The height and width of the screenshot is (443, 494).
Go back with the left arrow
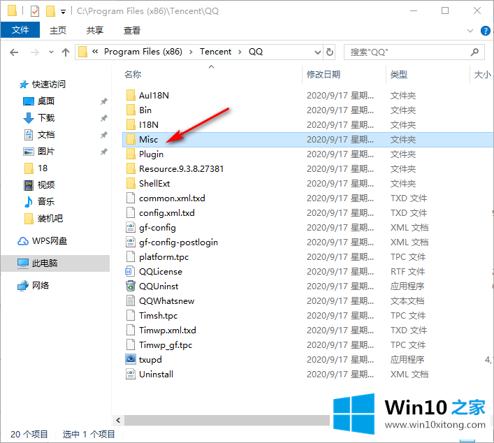tap(14, 52)
